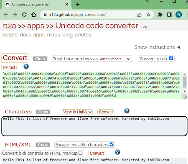The width and height of the screenshot is (188, 164).
Task: Toggle Escape invisible characters checkbox
Action: (112, 144)
